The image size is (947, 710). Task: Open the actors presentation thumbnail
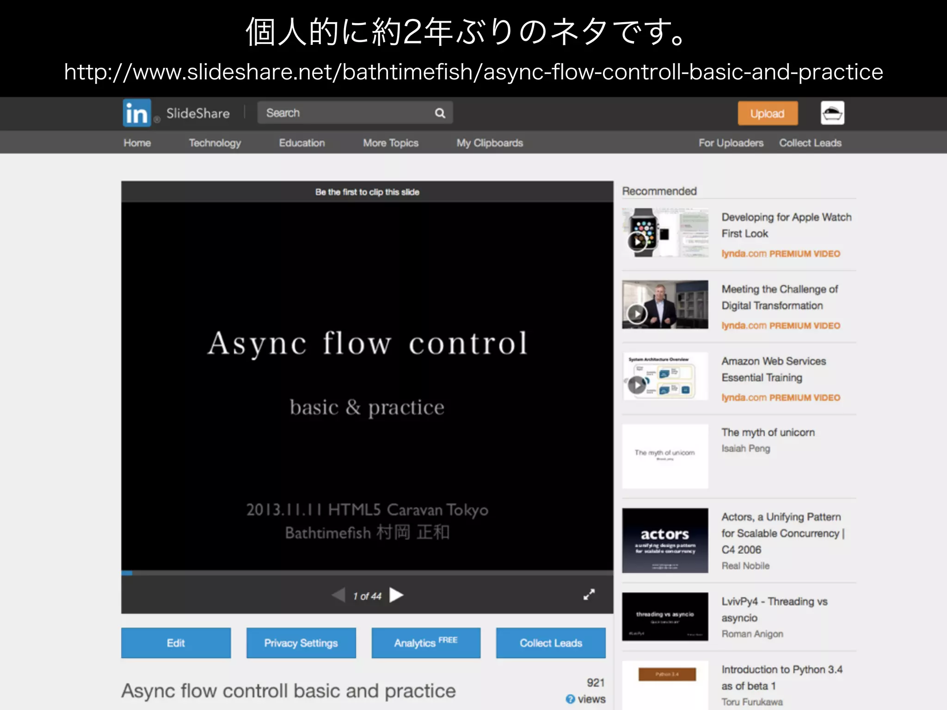(x=665, y=541)
